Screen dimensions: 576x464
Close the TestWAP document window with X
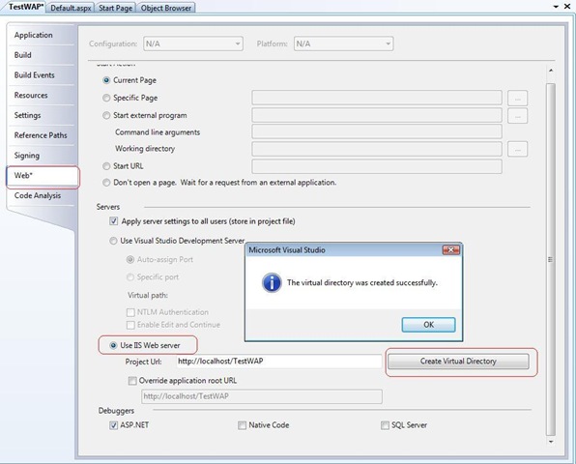pos(567,7)
